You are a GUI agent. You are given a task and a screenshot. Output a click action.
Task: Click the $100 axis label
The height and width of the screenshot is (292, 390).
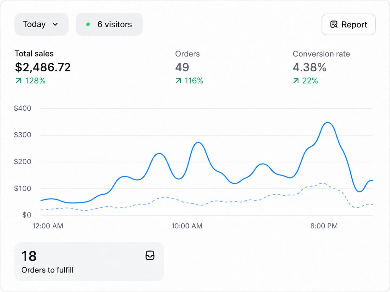(x=23, y=189)
